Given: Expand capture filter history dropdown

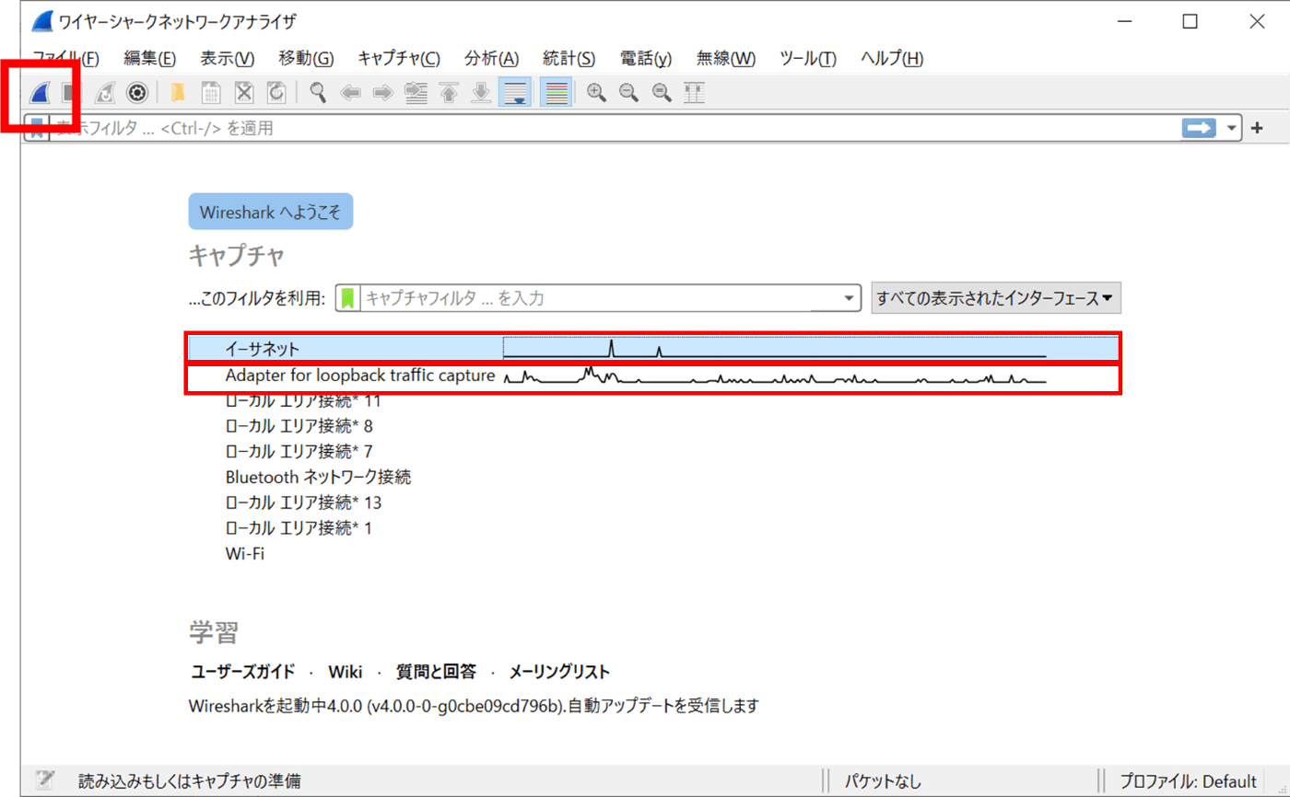Looking at the screenshot, I should click(850, 298).
